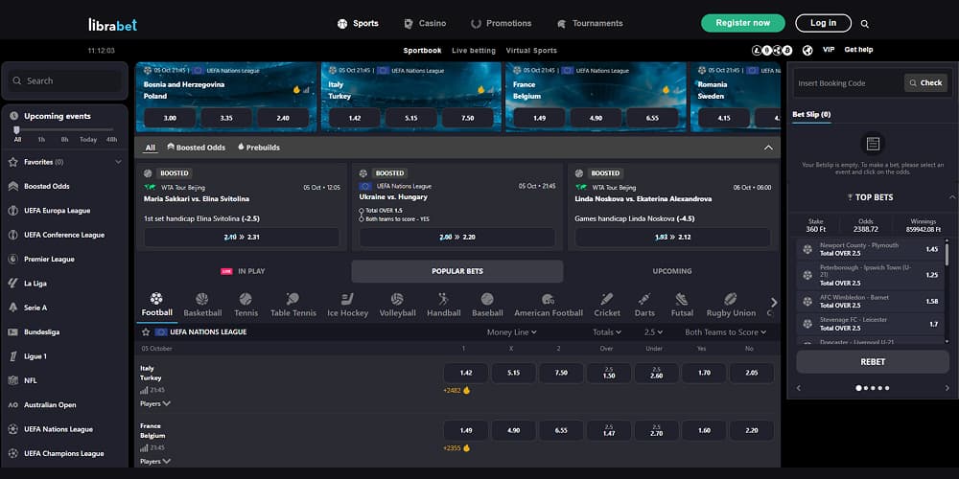
Task: Click the cryptocurrency payment icons
Action: (x=772, y=50)
